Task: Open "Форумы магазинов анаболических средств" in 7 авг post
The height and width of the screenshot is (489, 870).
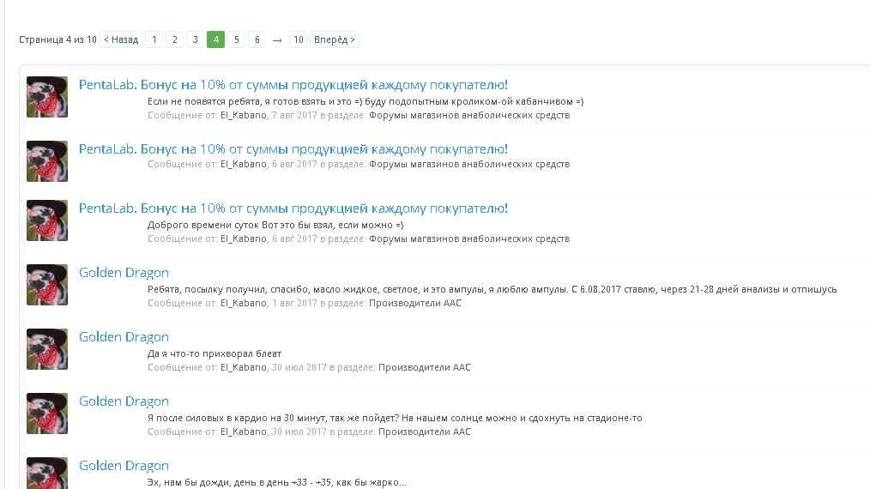Action: (x=469, y=115)
